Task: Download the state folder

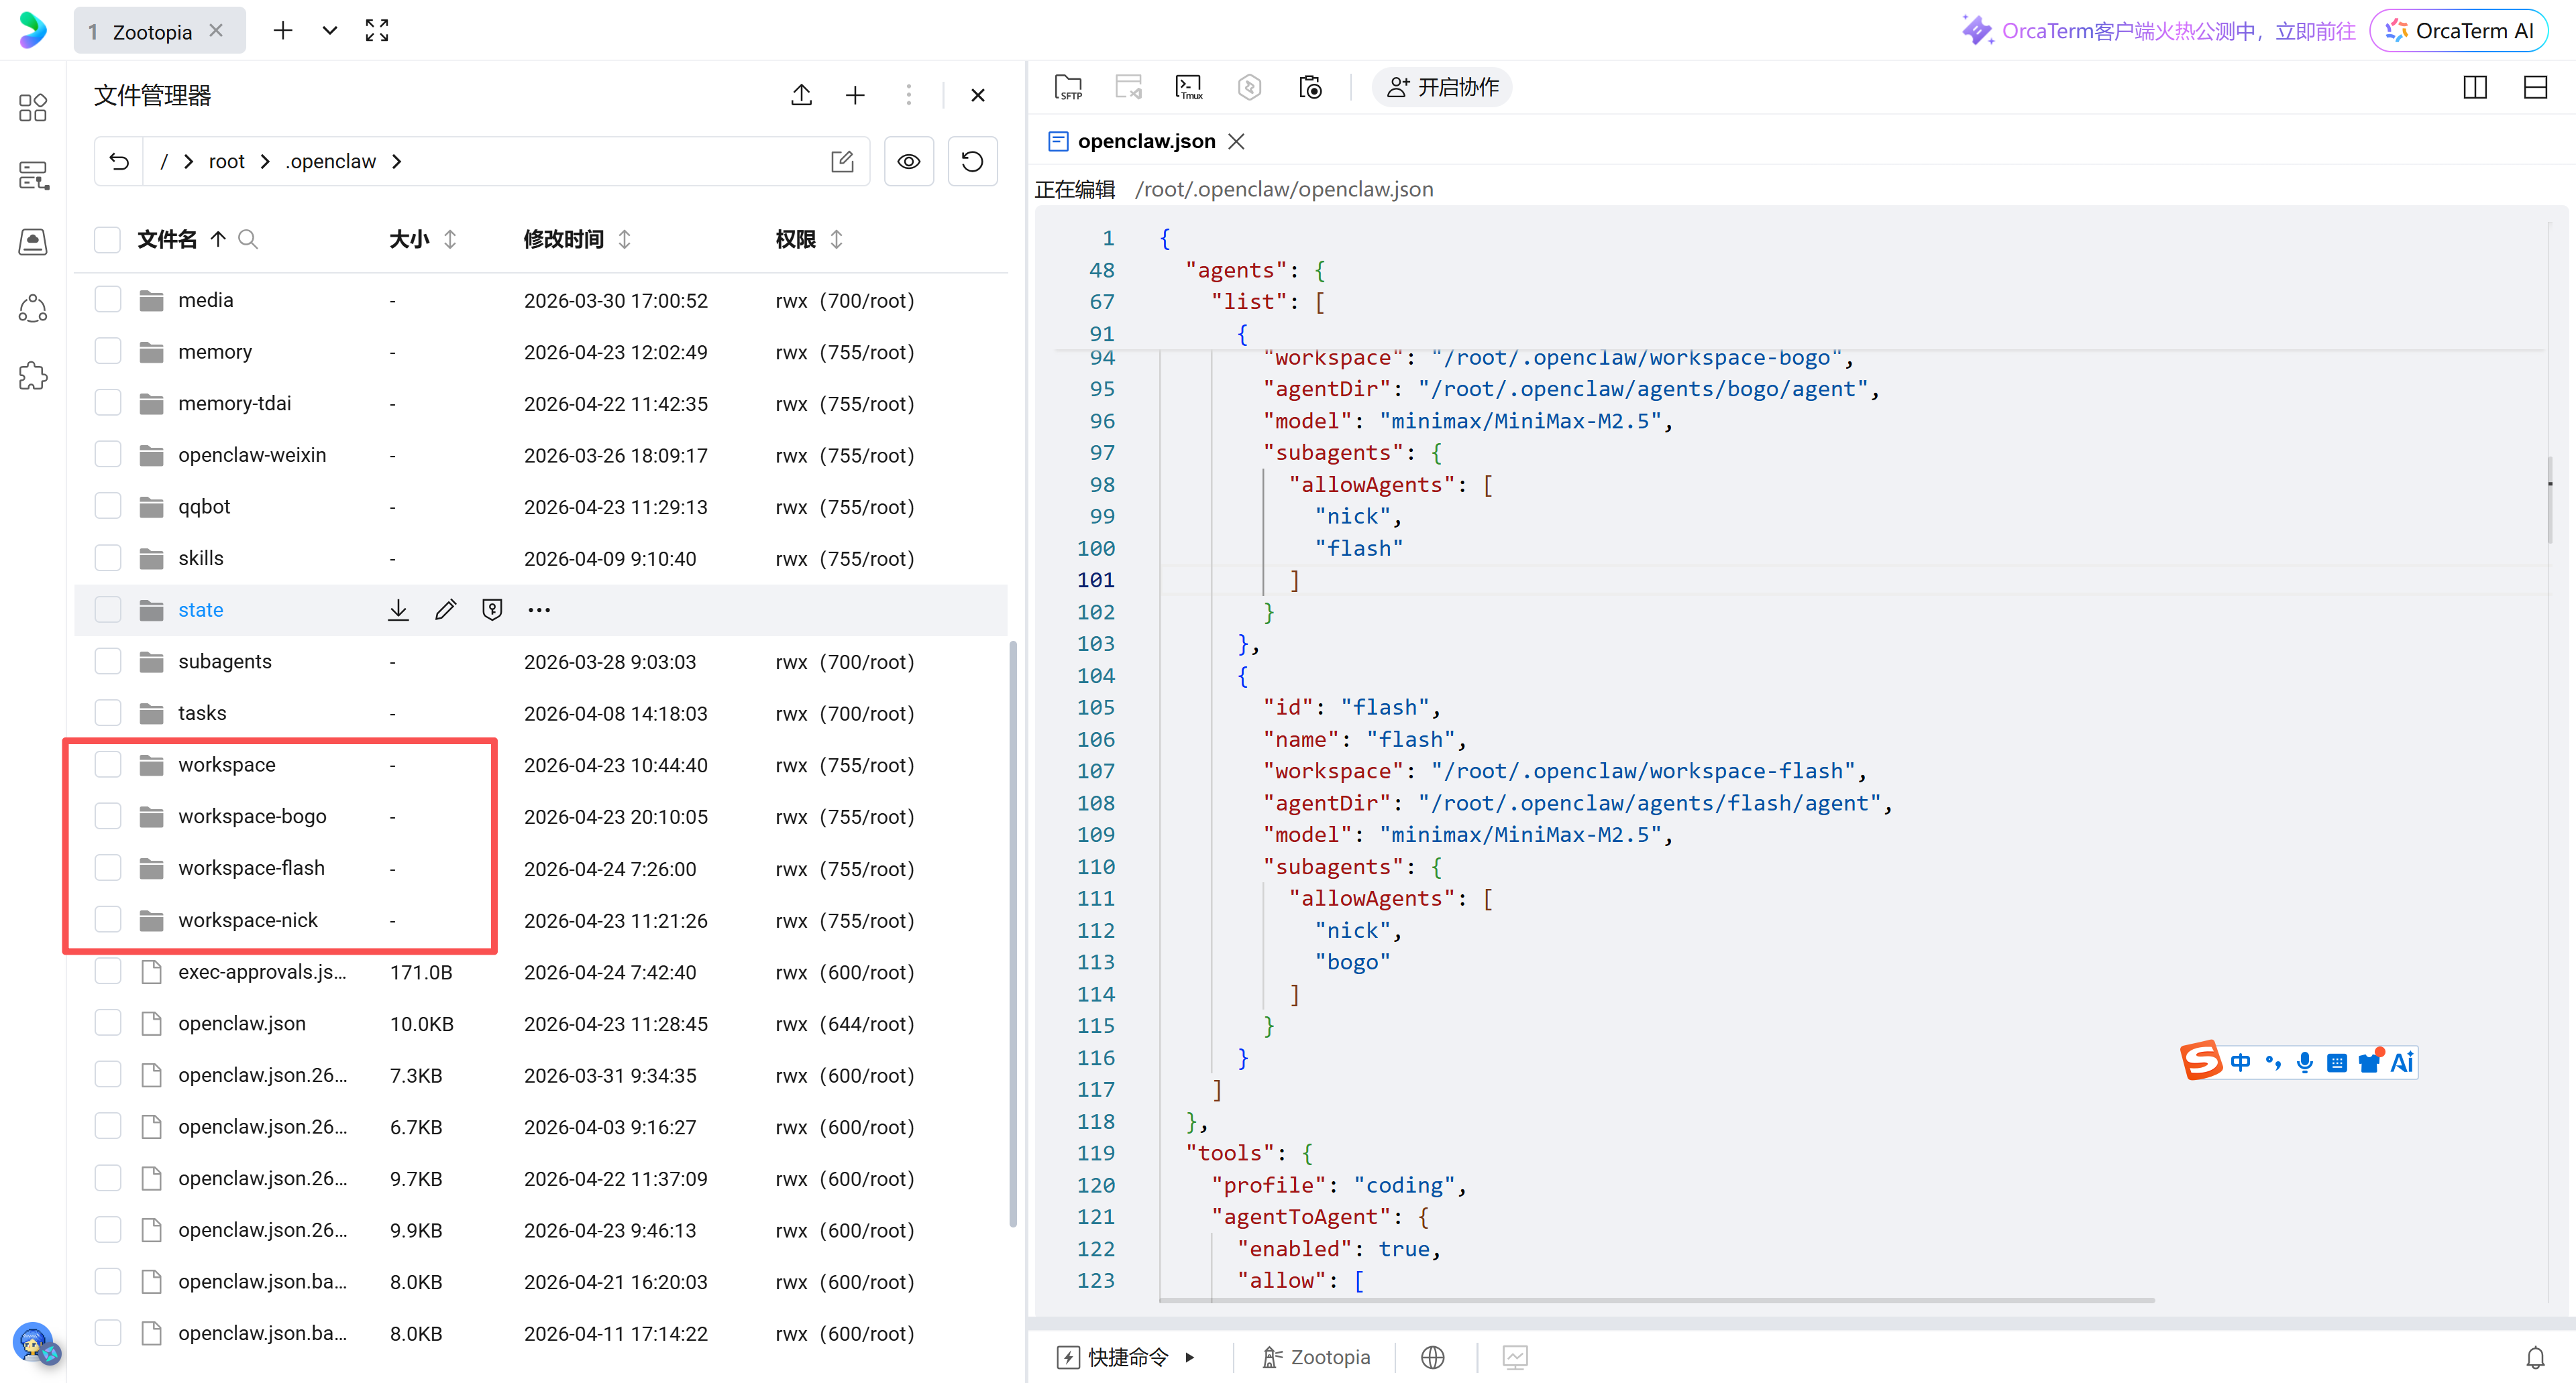Action: tap(398, 609)
